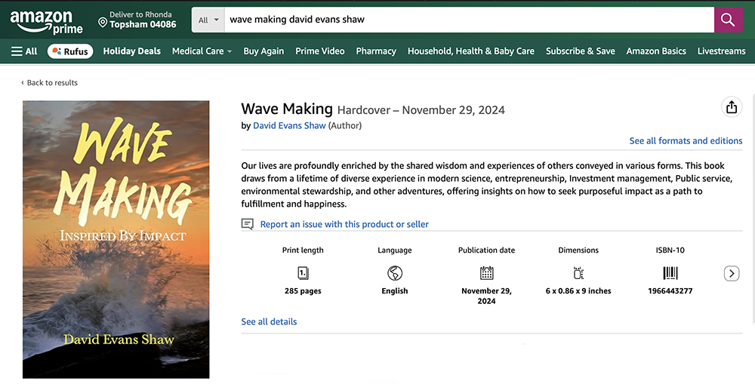The image size is (755, 390).
Task: Click the magnifying glass search button
Action: coord(728,20)
